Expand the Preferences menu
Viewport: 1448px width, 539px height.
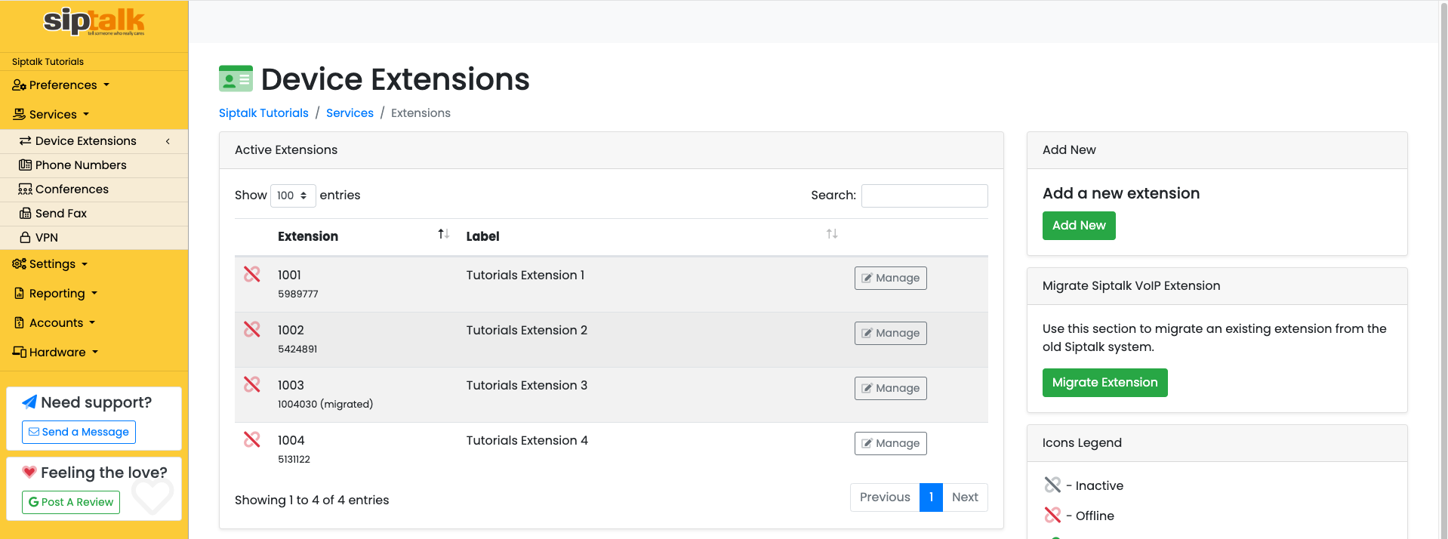61,85
